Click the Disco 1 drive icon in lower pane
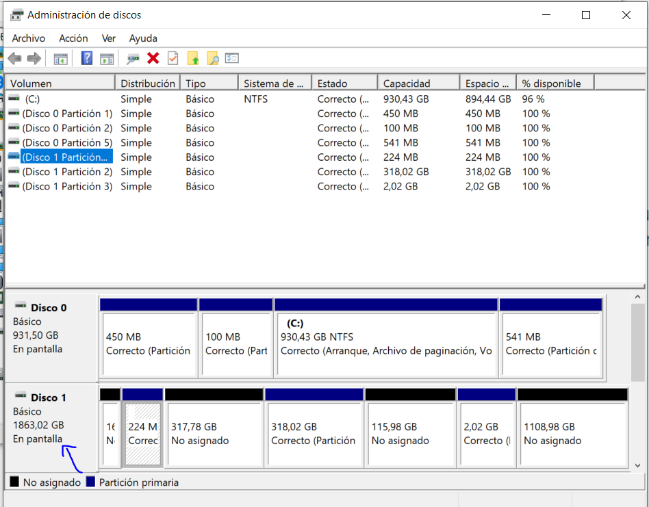 pyautogui.click(x=21, y=395)
